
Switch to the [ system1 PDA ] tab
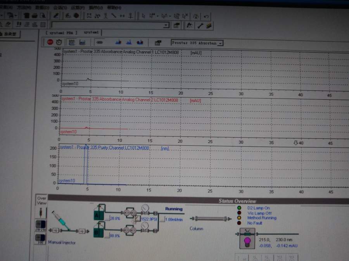click(62, 32)
